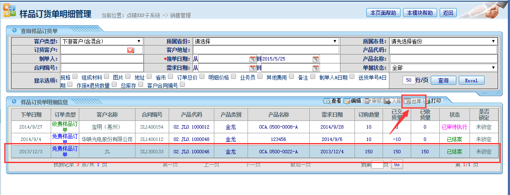
Task: Click the 编辑 toolbar icon
Action: (347, 101)
